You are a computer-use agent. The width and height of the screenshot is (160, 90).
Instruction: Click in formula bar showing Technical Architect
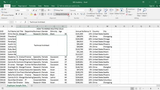tap(94, 22)
